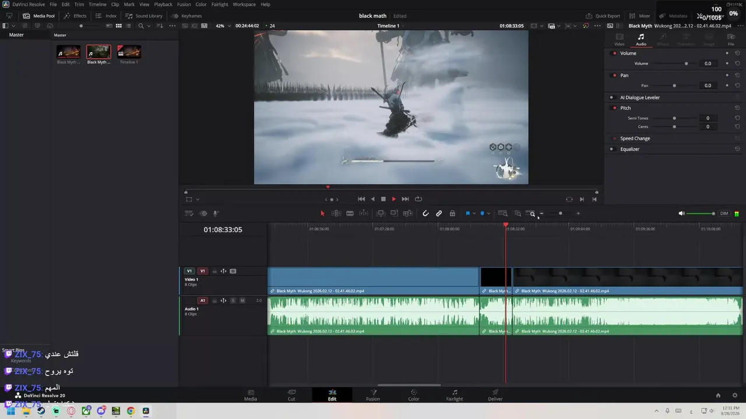Open the Timeline View Options icon
746x419 pixels.
coord(189,214)
